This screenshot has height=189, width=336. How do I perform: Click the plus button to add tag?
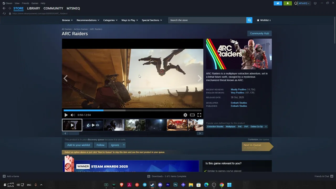click(266, 127)
